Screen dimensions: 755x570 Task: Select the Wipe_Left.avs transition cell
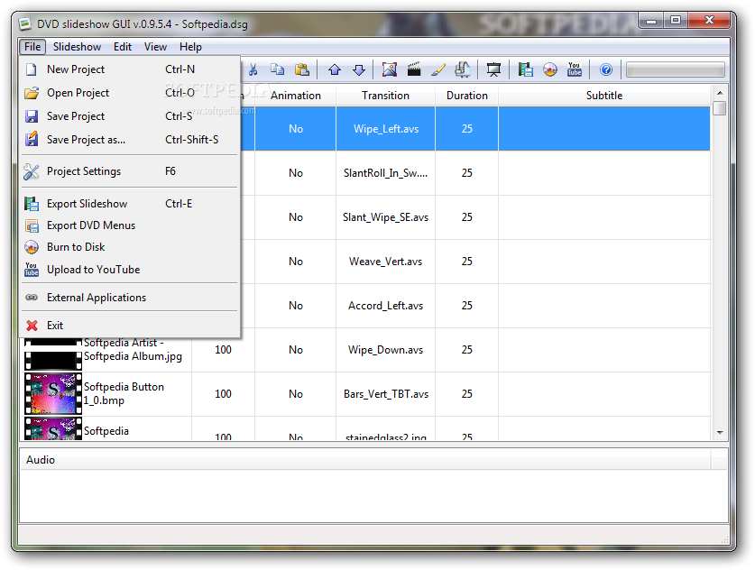point(386,129)
